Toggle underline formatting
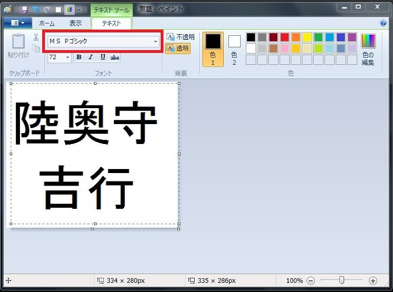Image resolution: width=393 pixels, height=292 pixels. [x=103, y=57]
